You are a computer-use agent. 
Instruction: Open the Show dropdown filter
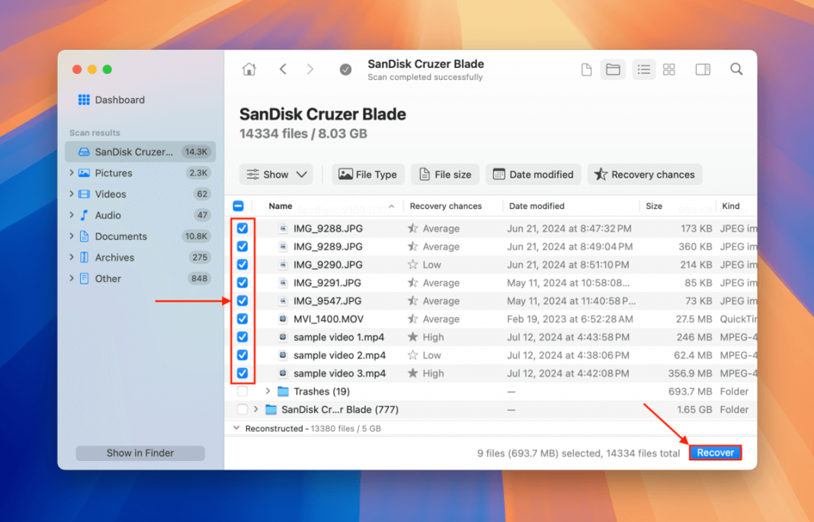[276, 175]
